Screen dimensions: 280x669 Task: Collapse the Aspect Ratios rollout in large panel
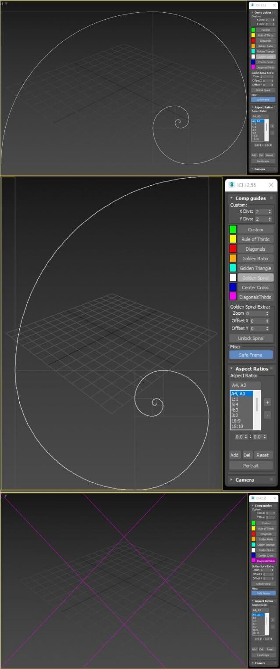click(x=252, y=368)
